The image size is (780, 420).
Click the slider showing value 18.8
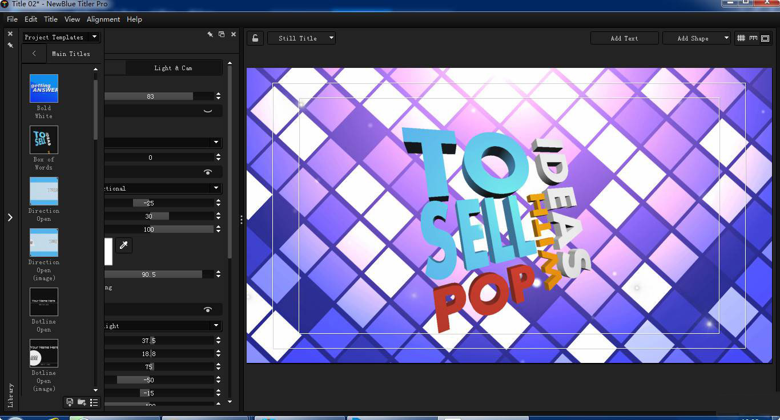(159, 354)
